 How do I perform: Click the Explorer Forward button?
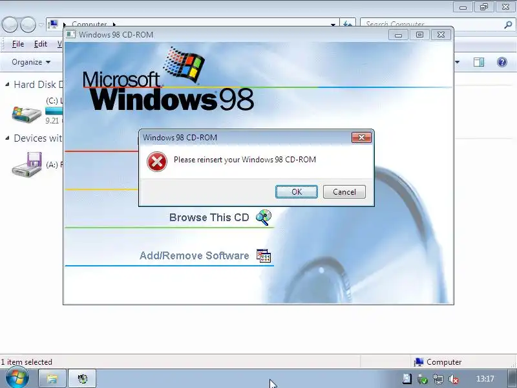tap(28, 25)
